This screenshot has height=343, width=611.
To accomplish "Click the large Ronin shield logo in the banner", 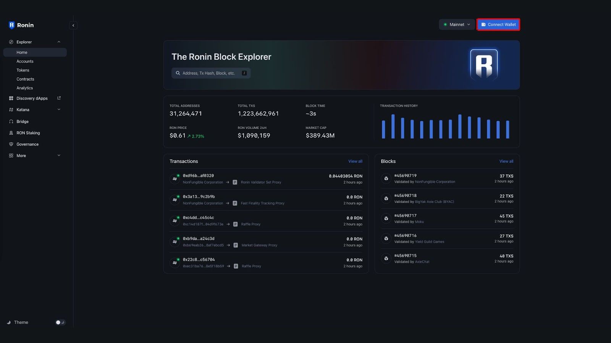I will point(484,64).
